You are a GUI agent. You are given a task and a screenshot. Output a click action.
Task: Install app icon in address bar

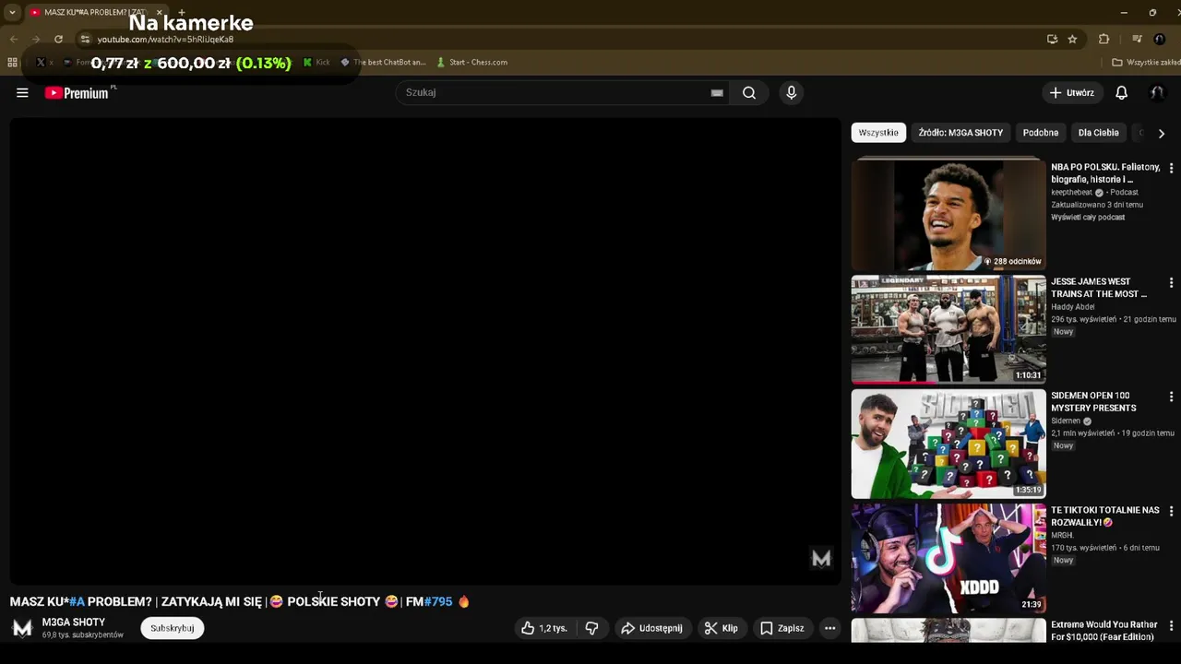[x=1052, y=39]
